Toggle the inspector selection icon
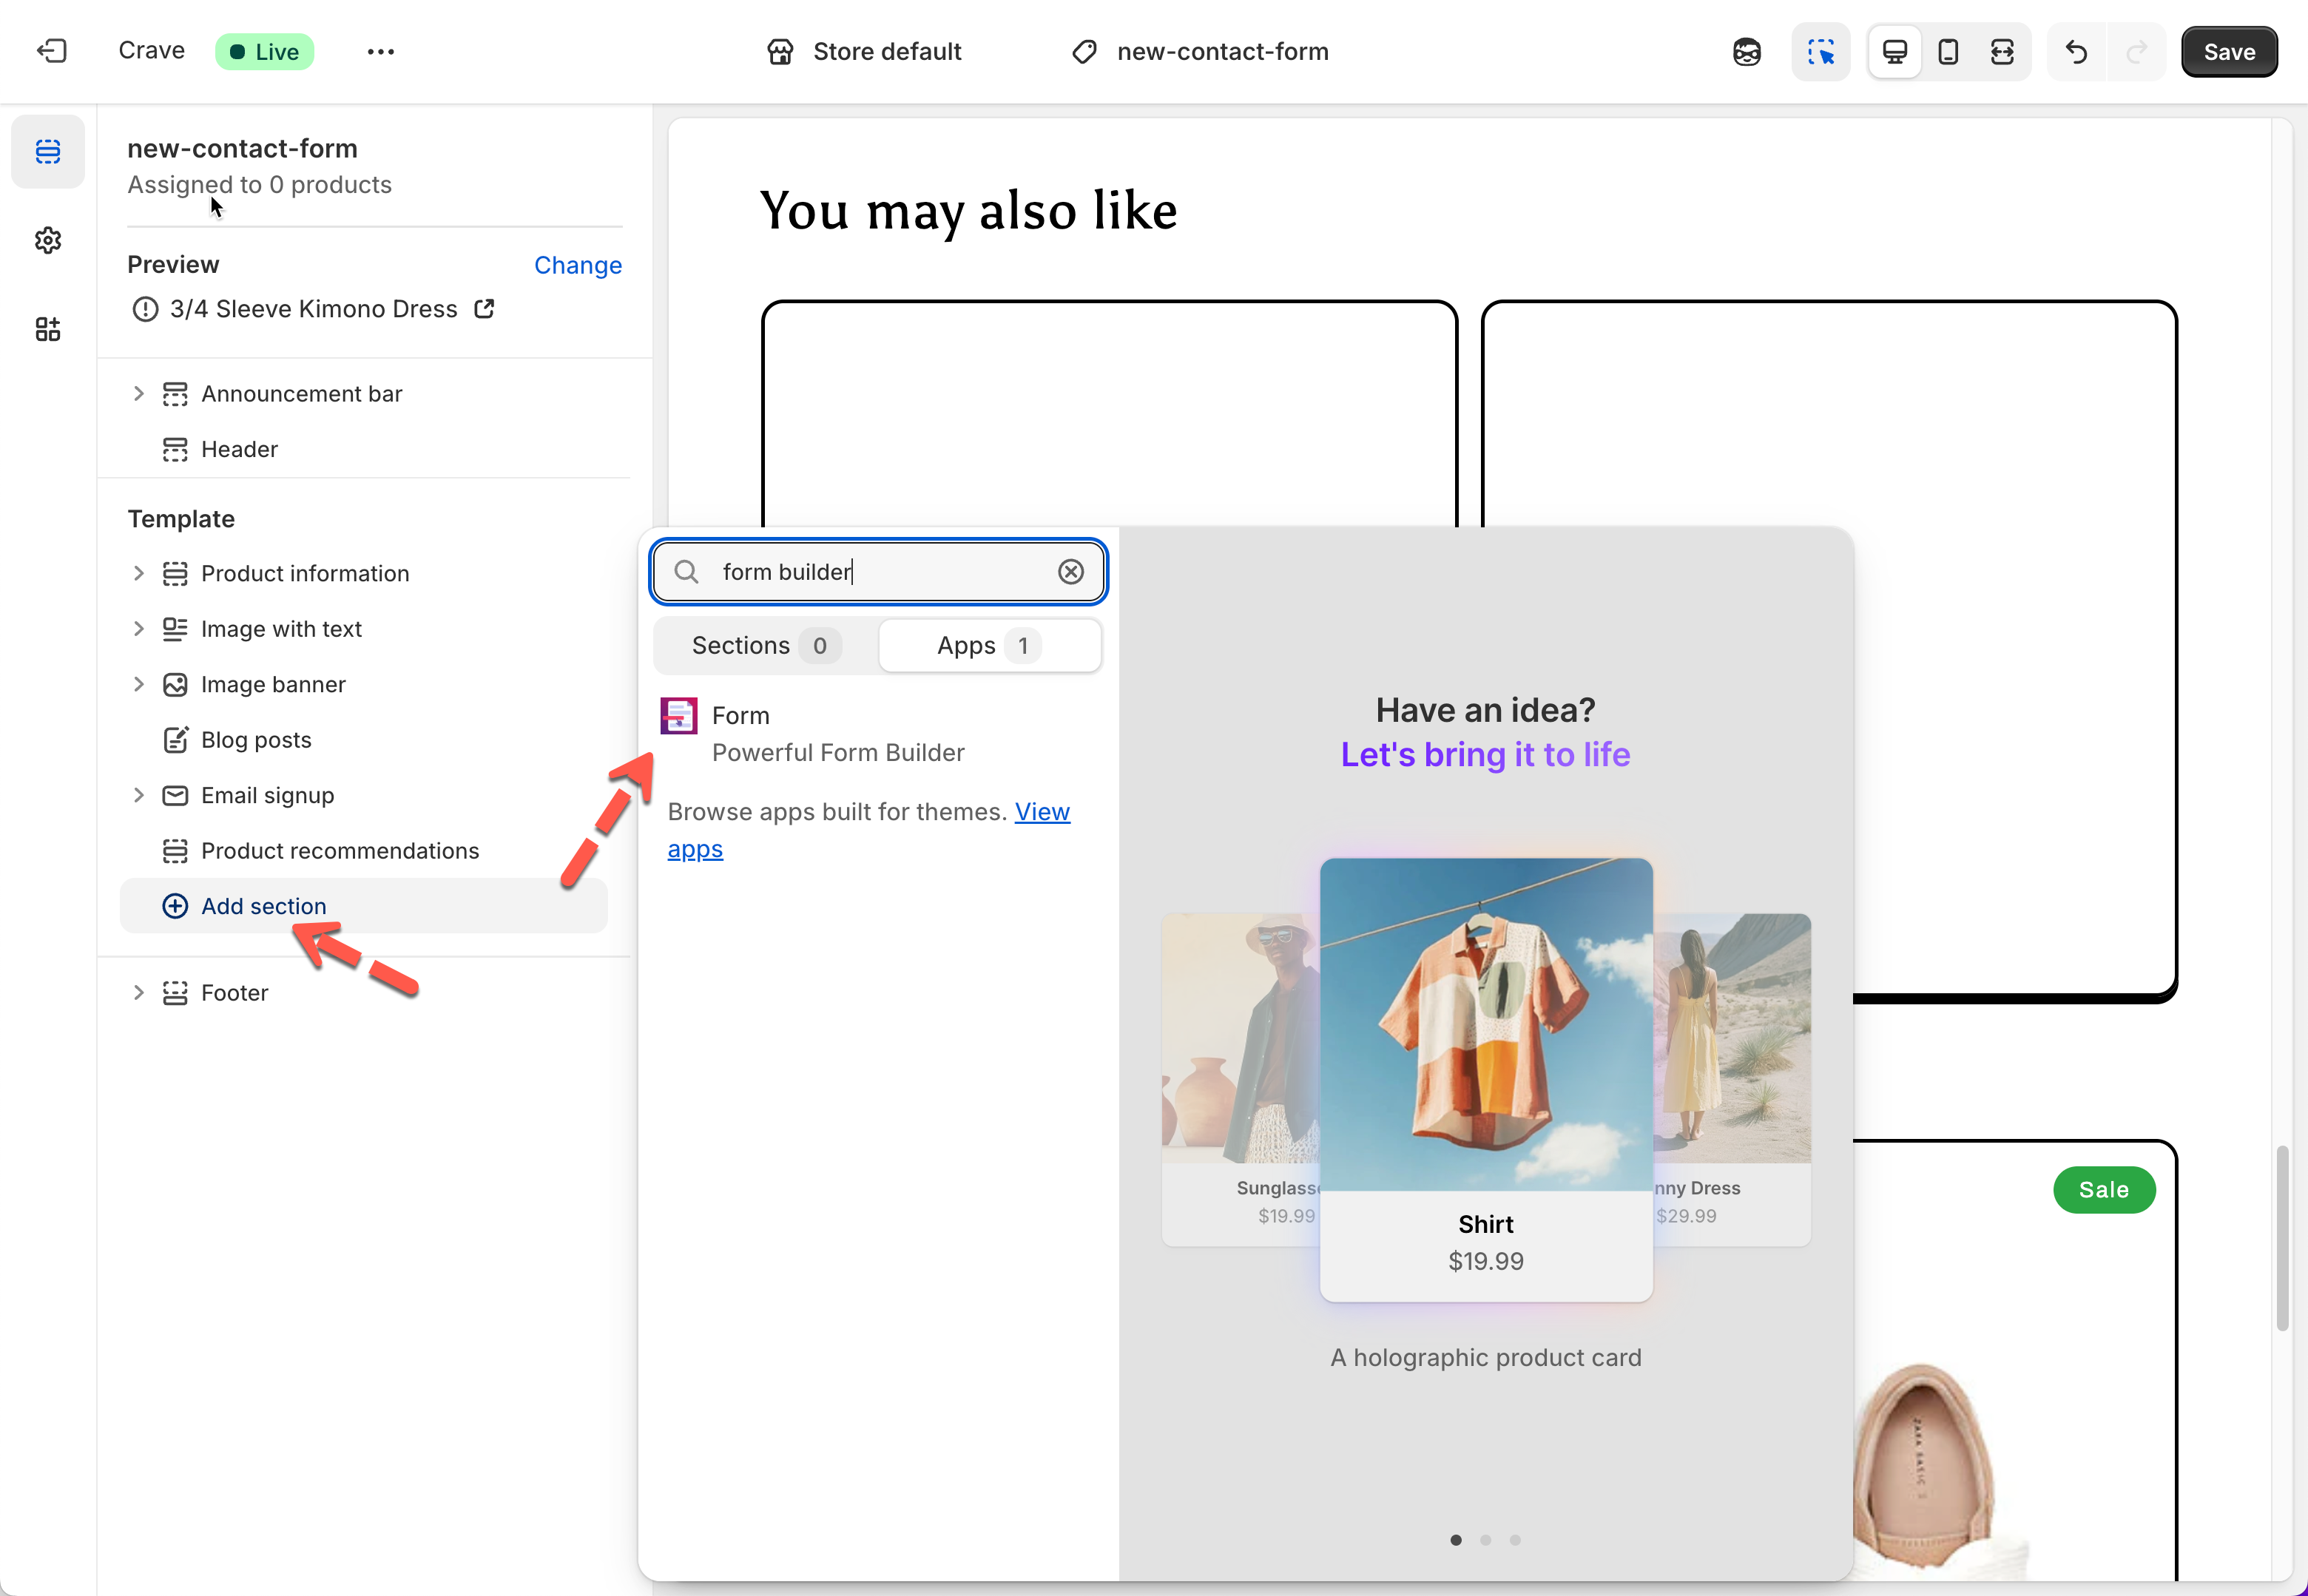Image resolution: width=2308 pixels, height=1596 pixels. [x=1820, y=51]
